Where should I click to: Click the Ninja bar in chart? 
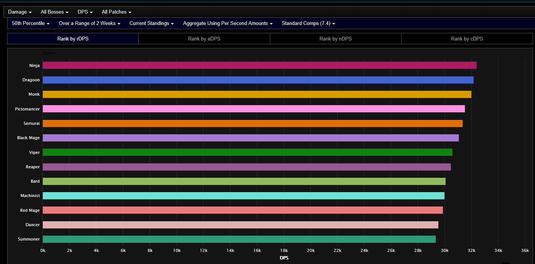[260, 65]
